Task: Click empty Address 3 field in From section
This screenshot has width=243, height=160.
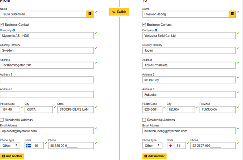Action: click(x=47, y=95)
